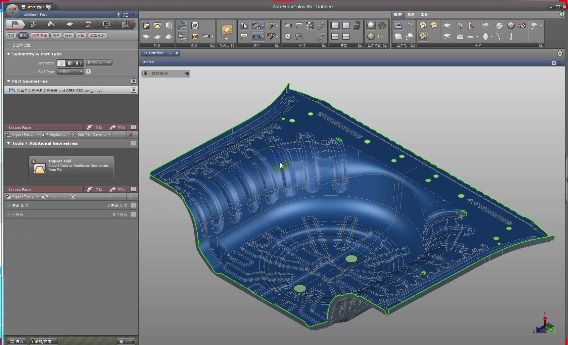Select wireframe sphere display mode
This screenshot has width=568, height=345.
(x=382, y=26)
